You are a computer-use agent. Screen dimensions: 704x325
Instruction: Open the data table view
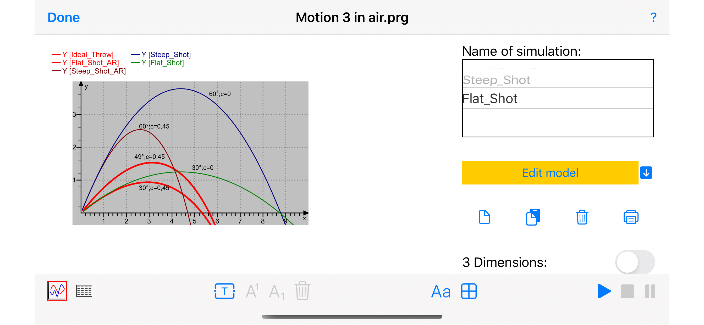point(84,291)
